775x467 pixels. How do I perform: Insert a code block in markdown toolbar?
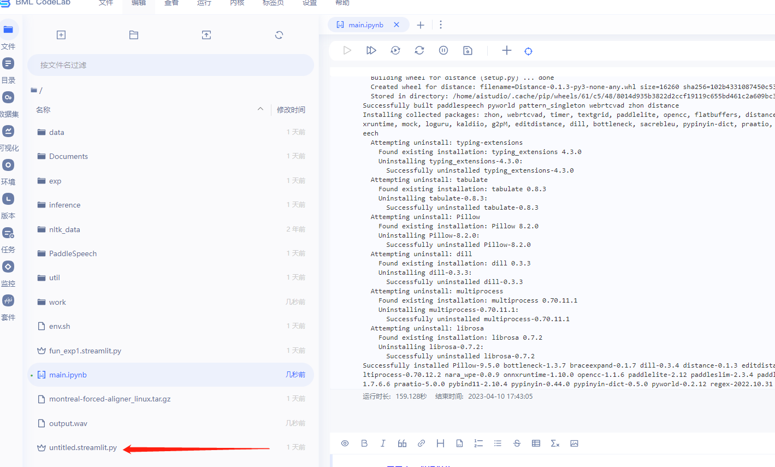459,443
